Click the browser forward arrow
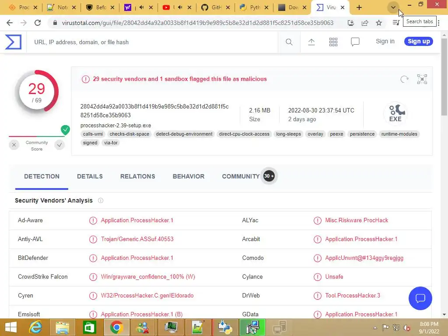Screen dimensions: 448x336 pos(24,23)
